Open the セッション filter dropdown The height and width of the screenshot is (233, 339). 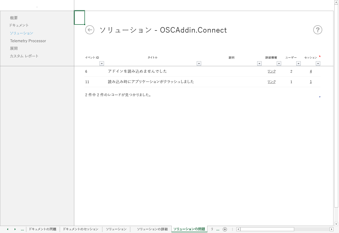318,64
